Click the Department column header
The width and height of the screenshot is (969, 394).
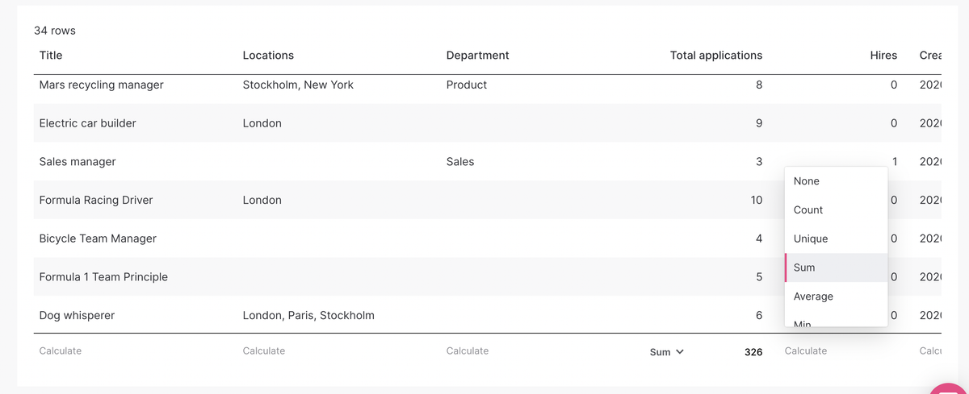point(477,56)
